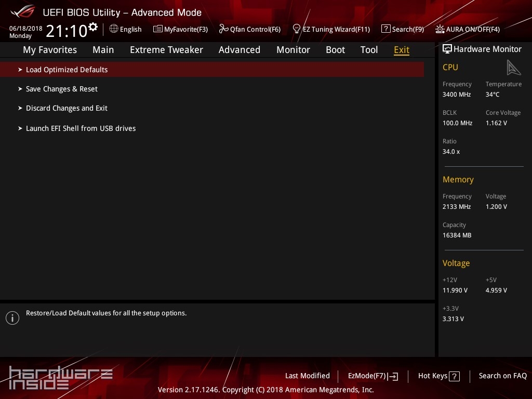Click the info icon beside the help text

pyautogui.click(x=12, y=318)
